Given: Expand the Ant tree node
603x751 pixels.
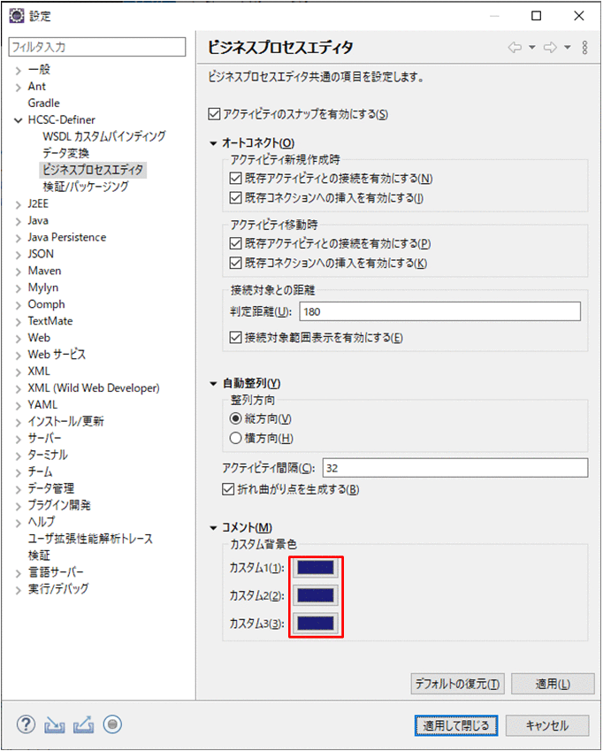Looking at the screenshot, I should 19,88.
